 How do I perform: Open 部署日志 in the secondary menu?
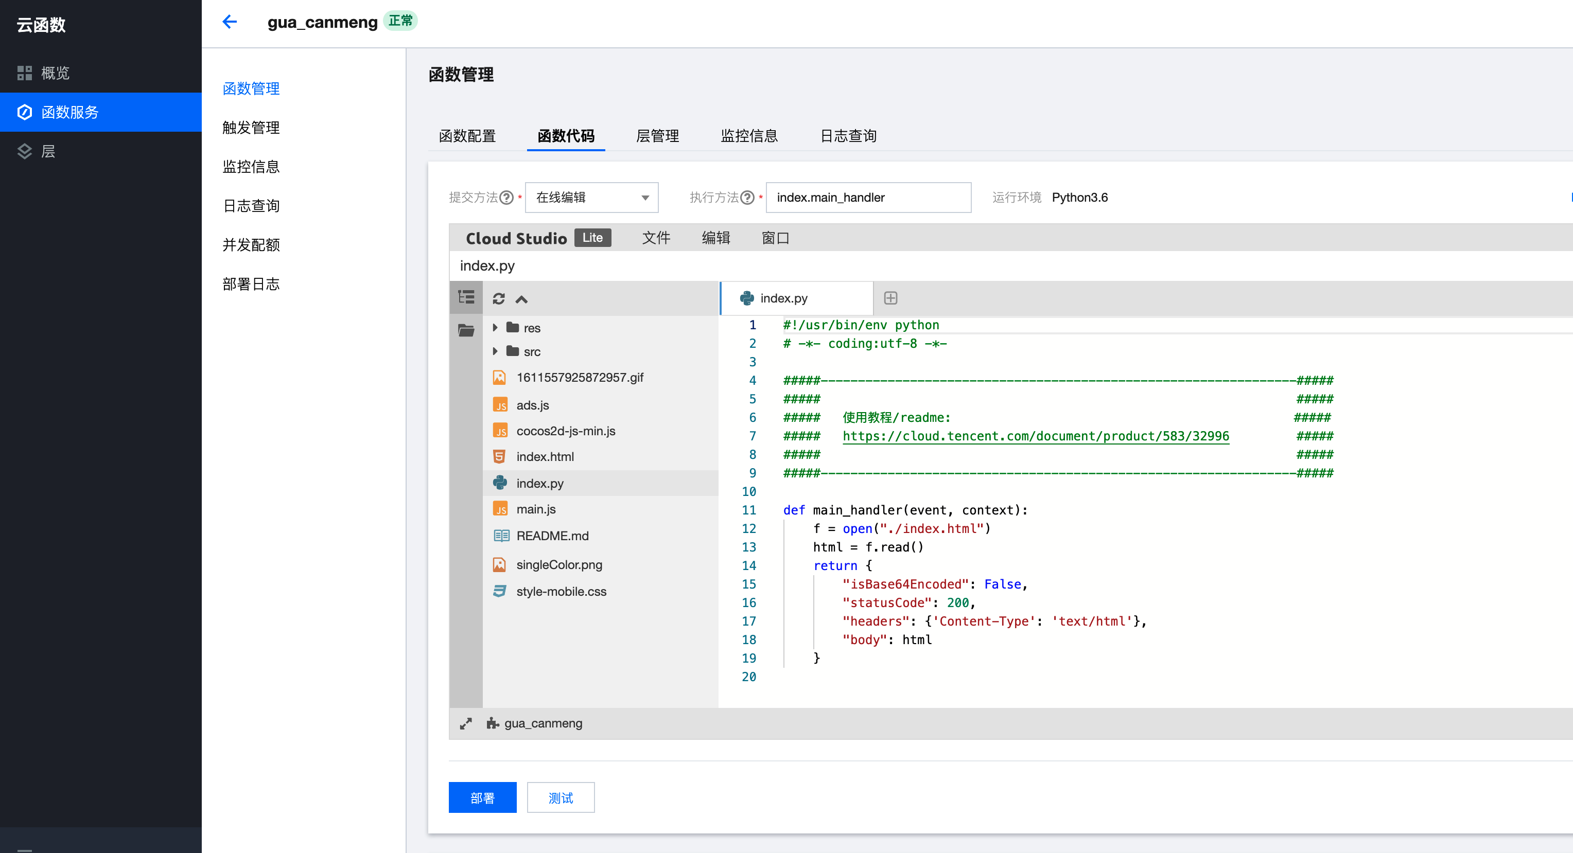pos(251,283)
